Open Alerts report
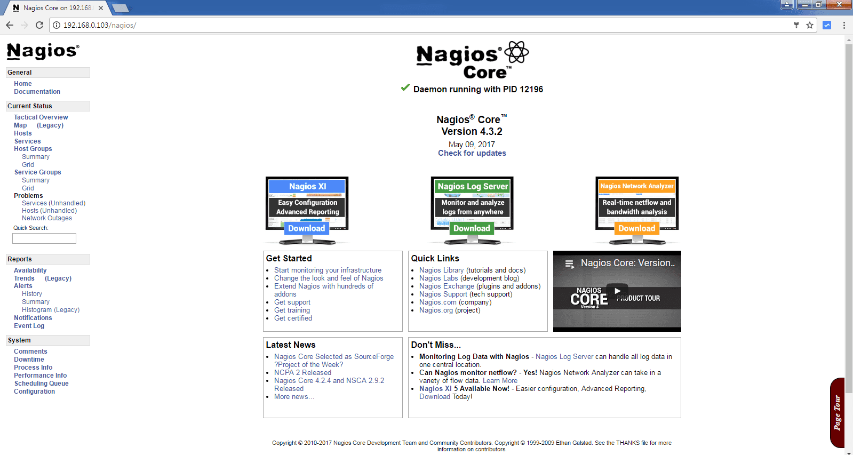853x455 pixels. point(23,286)
